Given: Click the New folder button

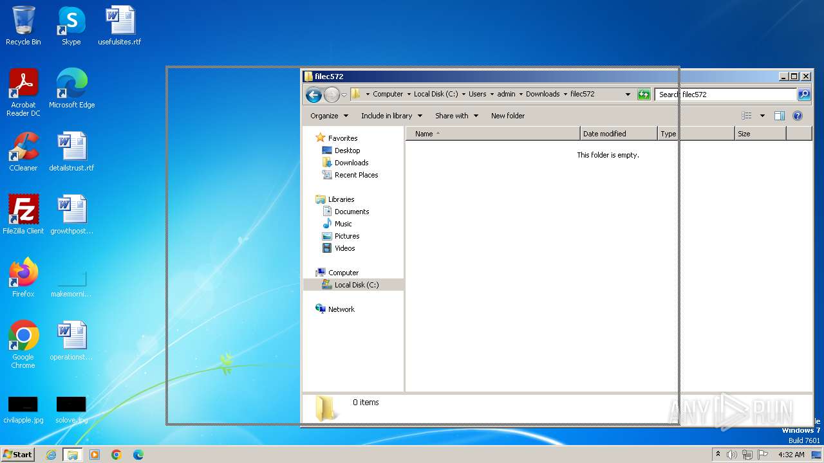Looking at the screenshot, I should coord(508,116).
